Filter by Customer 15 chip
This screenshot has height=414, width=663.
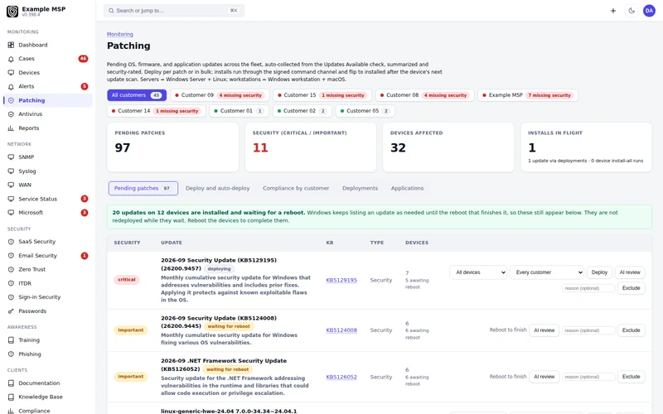click(322, 95)
